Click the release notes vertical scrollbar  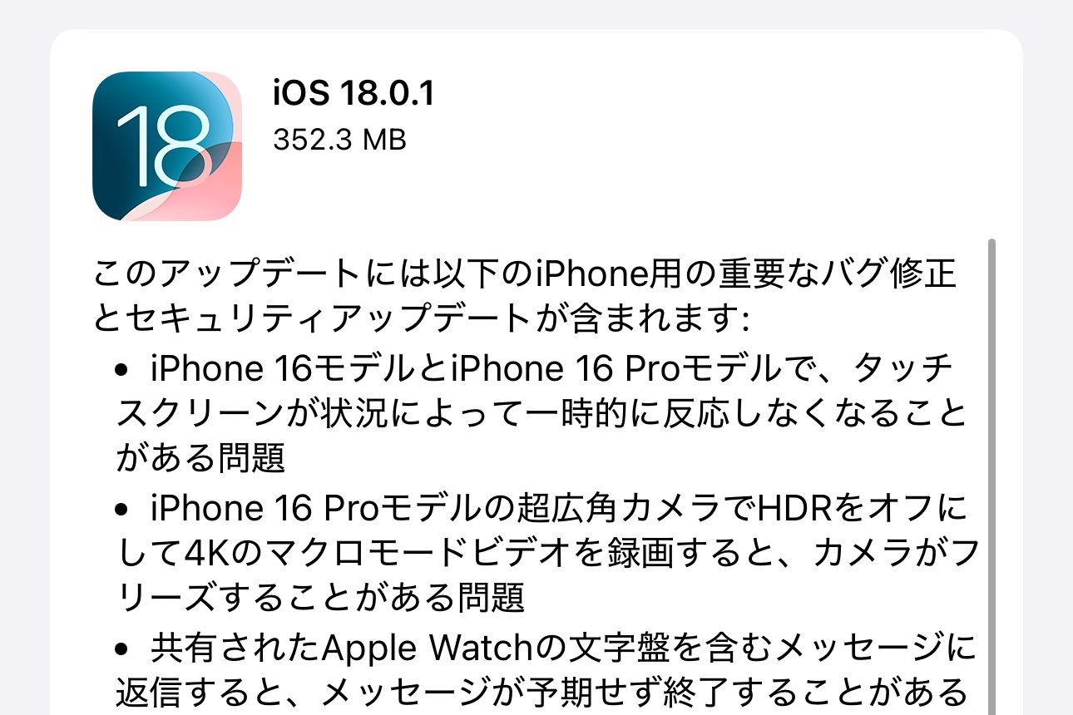tap(991, 476)
